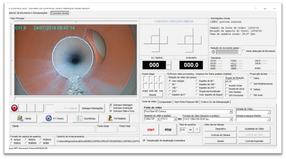Image resolution: width=286 pixels, height=159 pixels.
Task: Open Controle de Câmera dialog
Action: pos(220,135)
